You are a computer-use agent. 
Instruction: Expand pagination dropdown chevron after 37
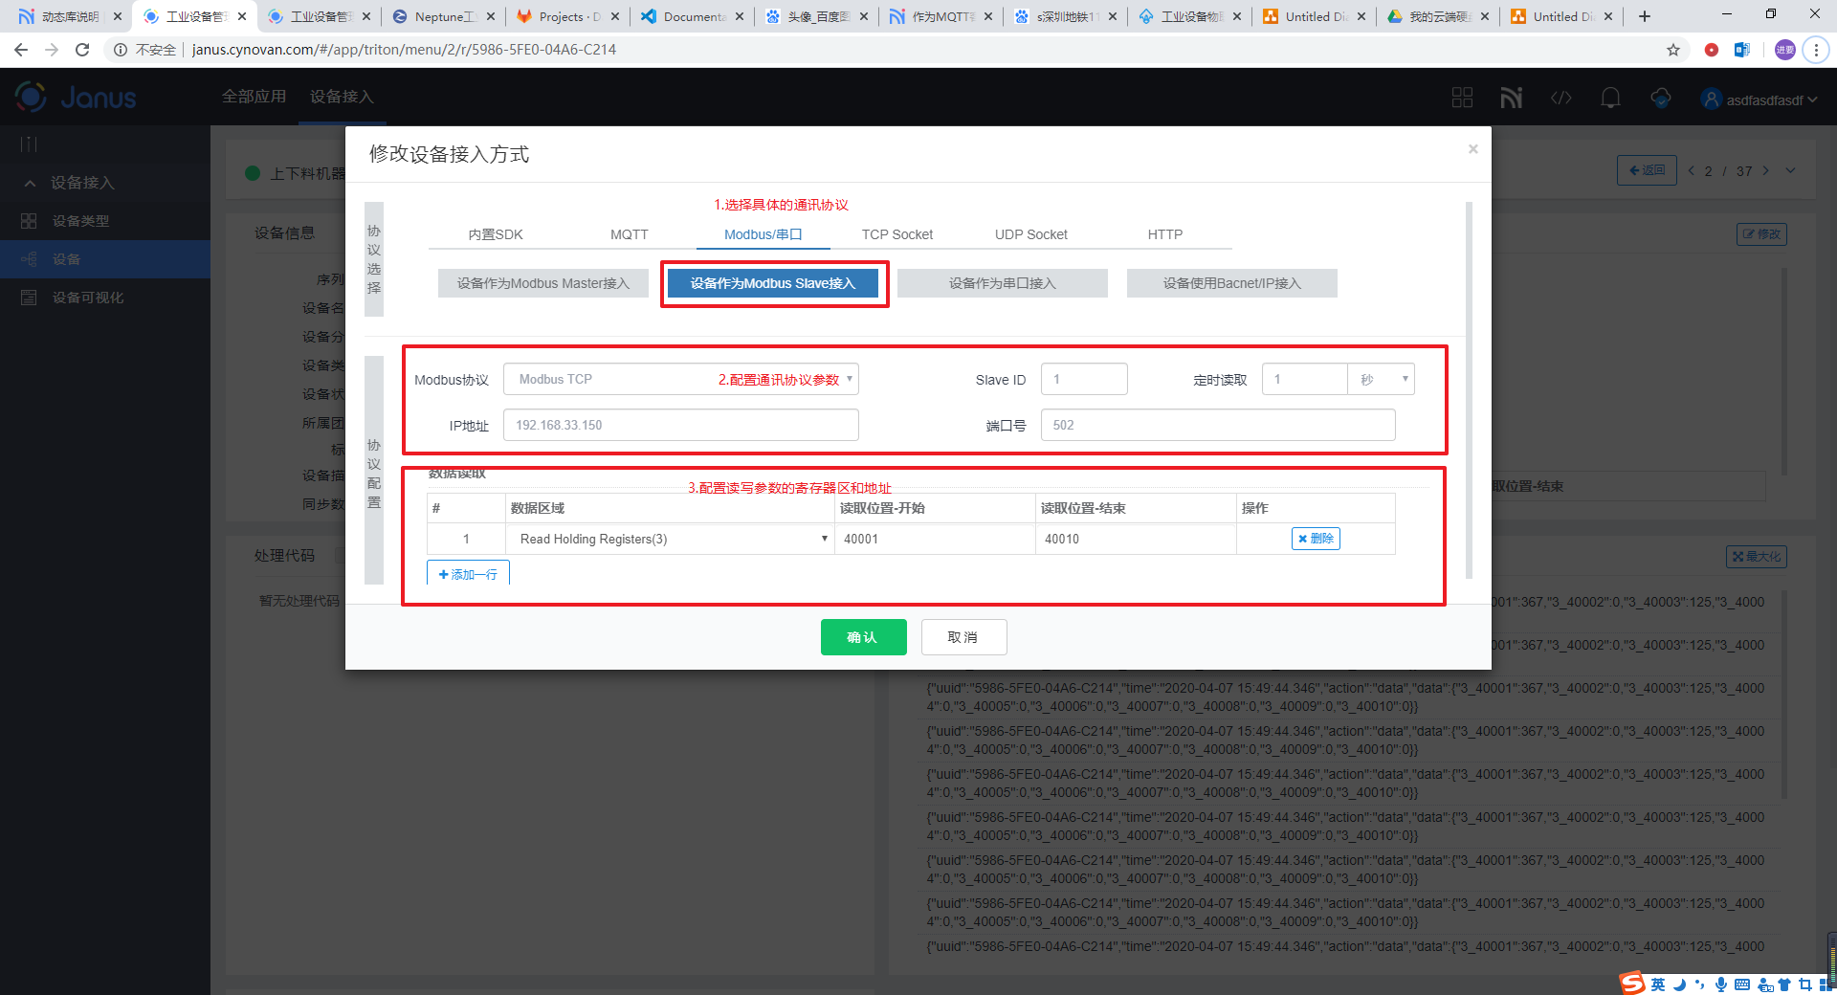tap(1790, 171)
